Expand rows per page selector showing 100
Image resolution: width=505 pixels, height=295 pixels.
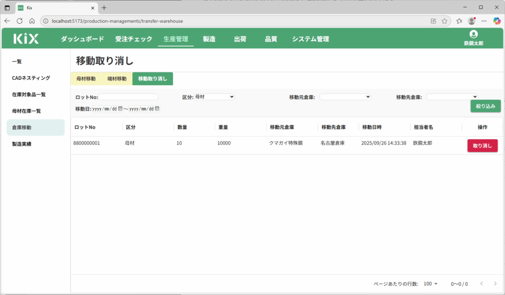(431, 284)
